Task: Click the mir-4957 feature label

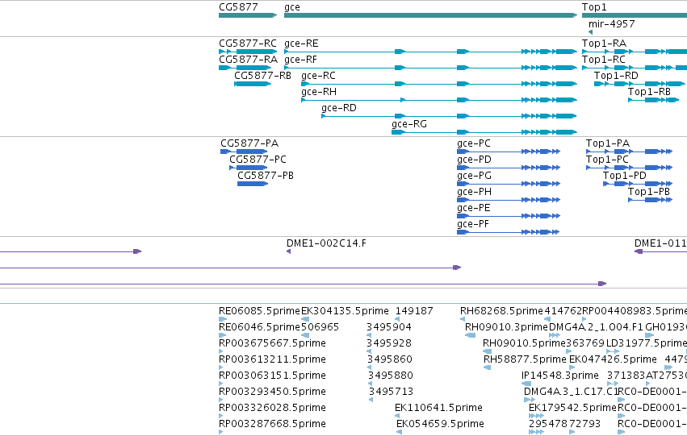Action: tap(611, 24)
